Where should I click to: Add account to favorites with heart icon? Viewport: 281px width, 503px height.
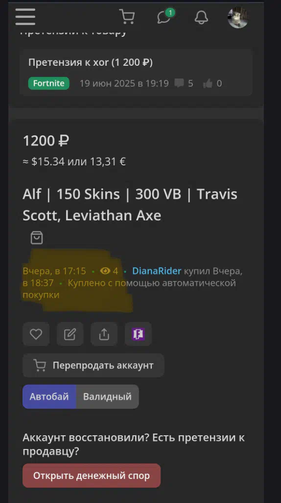[36, 334]
